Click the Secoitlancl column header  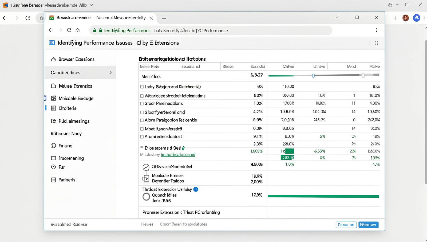coord(191,67)
